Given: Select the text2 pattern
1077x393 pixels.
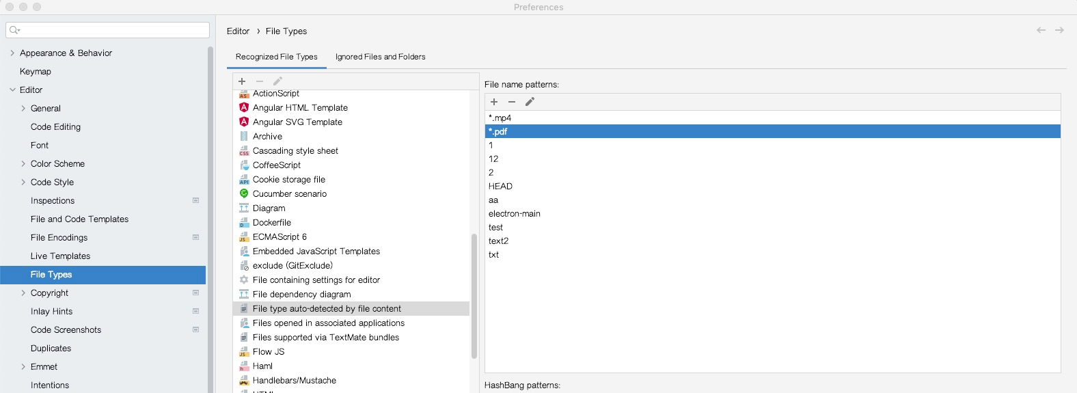Looking at the screenshot, I should click(773, 241).
